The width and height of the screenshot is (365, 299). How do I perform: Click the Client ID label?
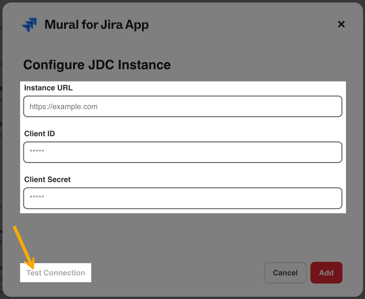point(40,133)
